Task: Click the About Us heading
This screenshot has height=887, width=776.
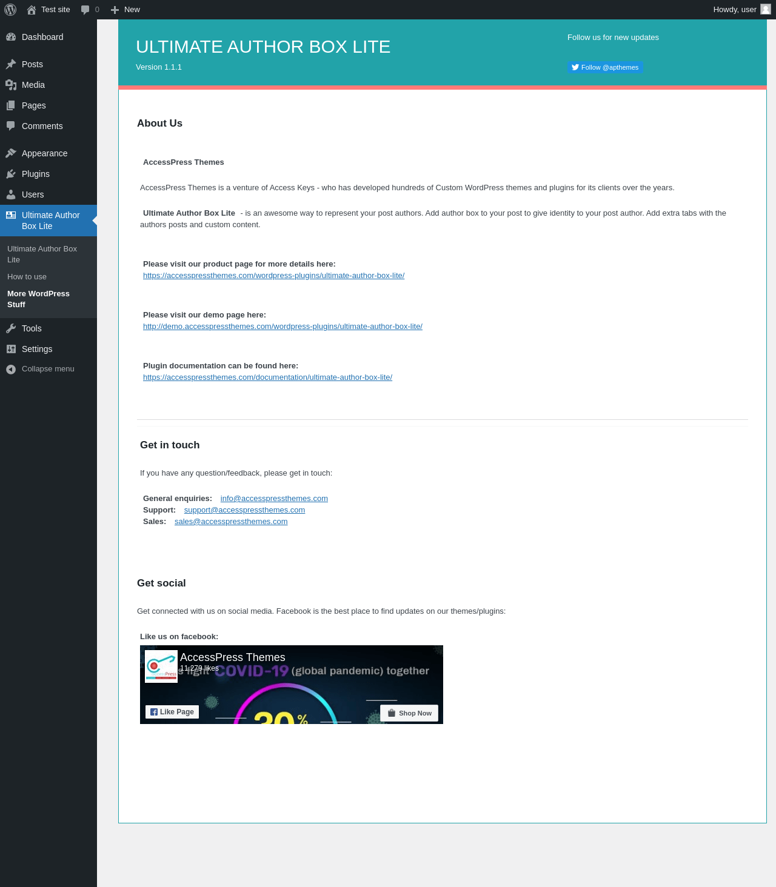Action: pyautogui.click(x=159, y=123)
